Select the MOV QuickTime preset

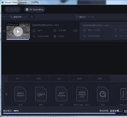(103, 94)
